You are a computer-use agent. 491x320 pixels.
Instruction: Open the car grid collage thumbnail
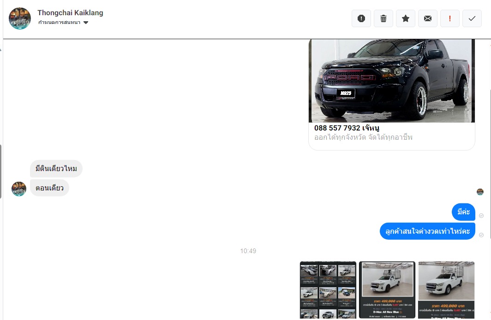(x=328, y=290)
